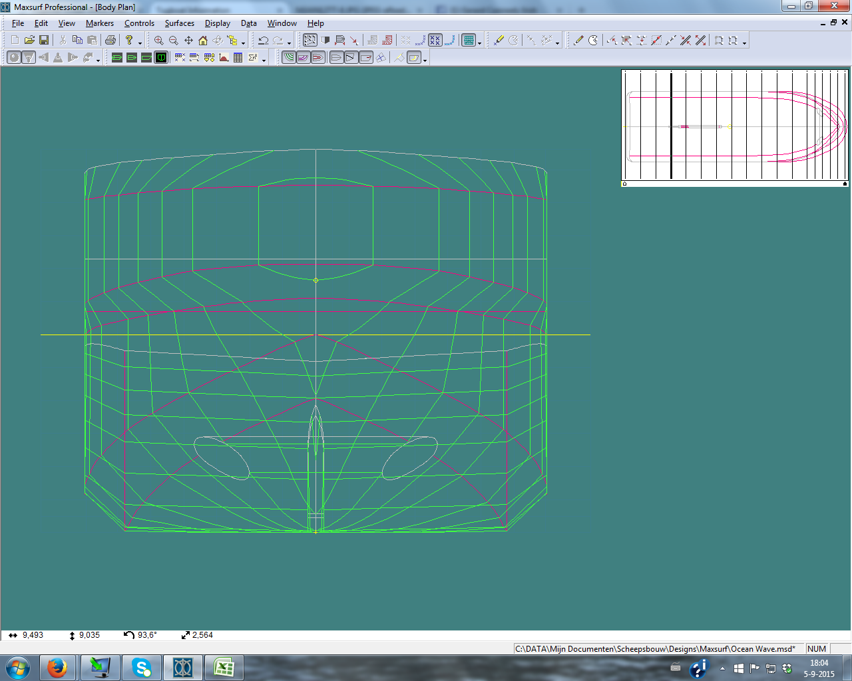
Task: Toggle Buttocks contour display
Action: click(303, 58)
